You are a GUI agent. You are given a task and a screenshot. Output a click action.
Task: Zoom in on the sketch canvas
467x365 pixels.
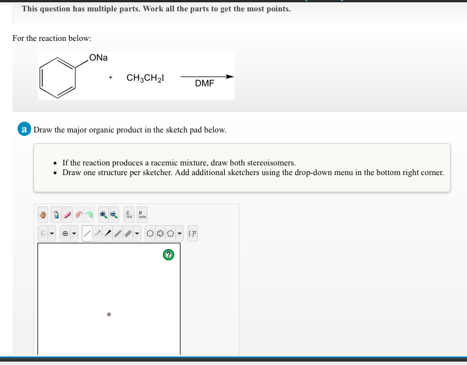coord(103,214)
